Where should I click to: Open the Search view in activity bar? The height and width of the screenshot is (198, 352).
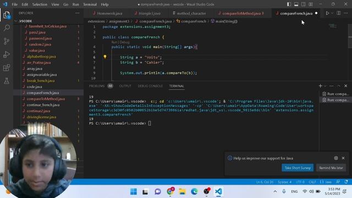point(7,28)
